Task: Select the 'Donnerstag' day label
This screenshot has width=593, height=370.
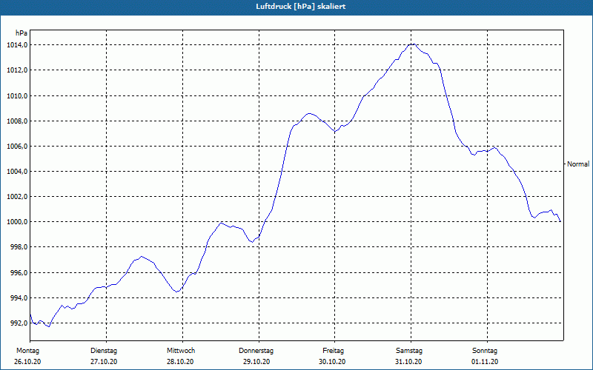Action: tap(256, 351)
